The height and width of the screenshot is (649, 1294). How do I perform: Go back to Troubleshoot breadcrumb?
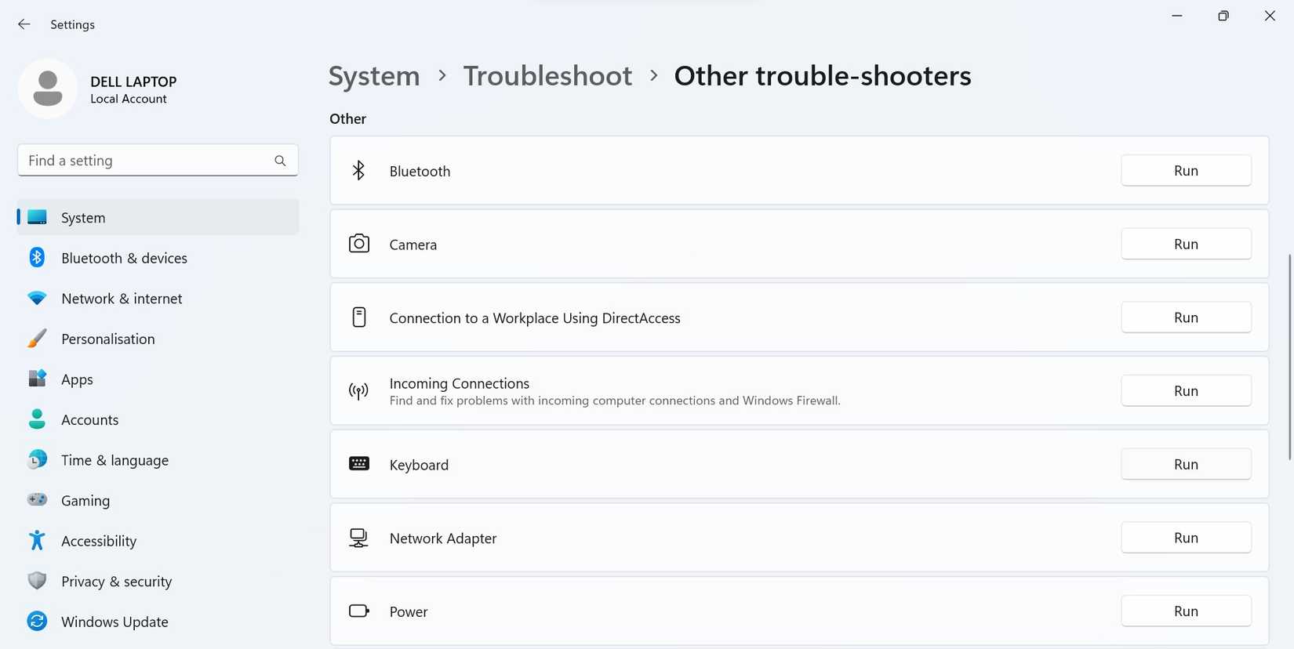coord(547,76)
